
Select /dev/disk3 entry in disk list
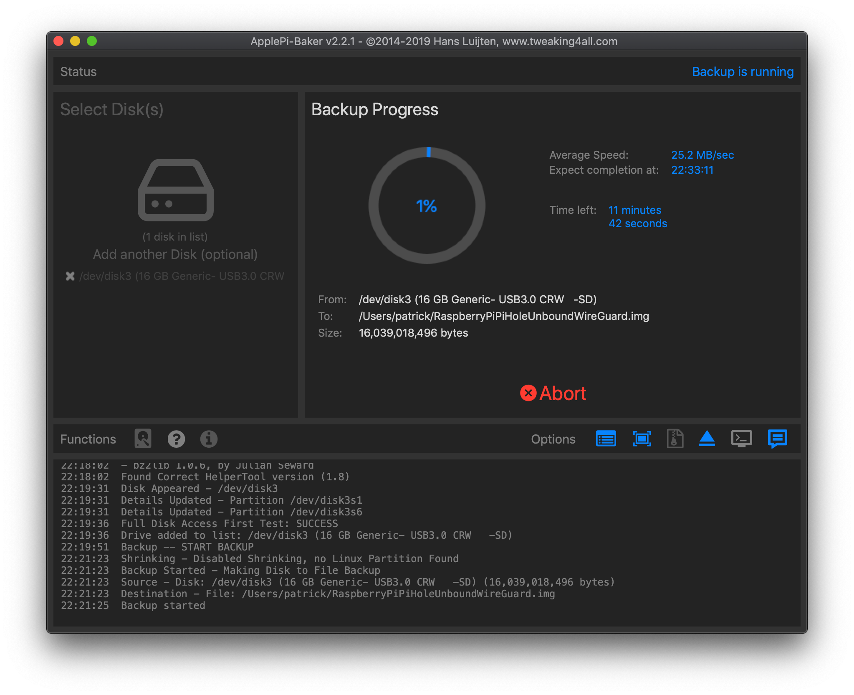point(182,276)
